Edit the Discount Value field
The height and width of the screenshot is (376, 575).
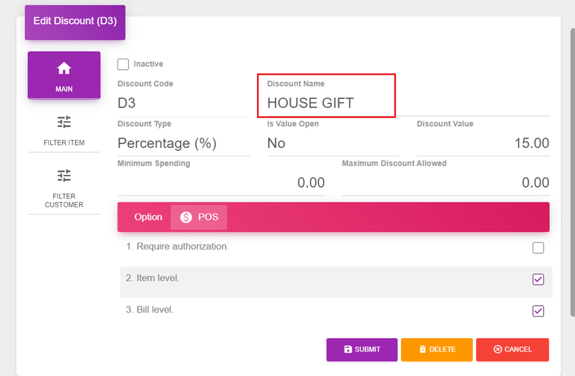(483, 144)
